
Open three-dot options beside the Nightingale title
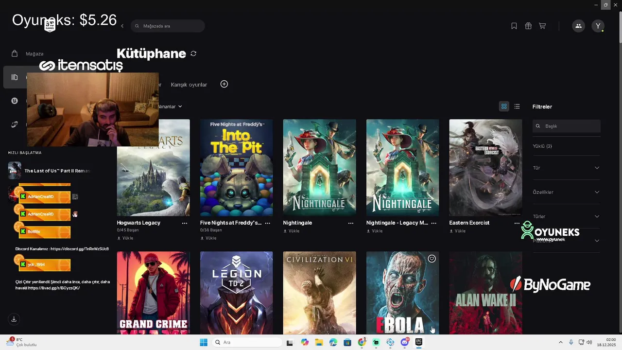(351, 223)
